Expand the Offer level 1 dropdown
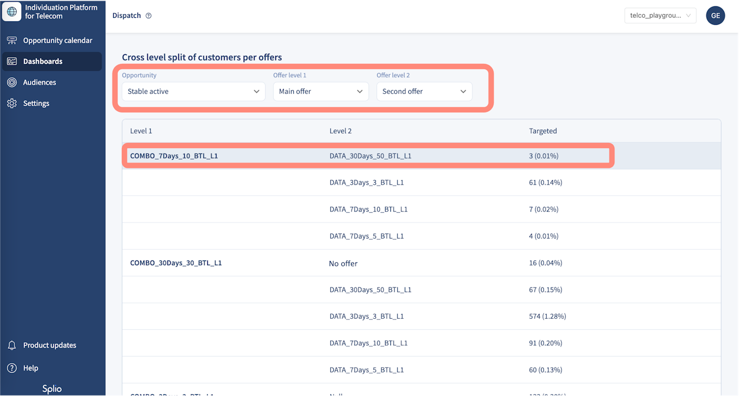This screenshot has width=739, height=396. (x=321, y=92)
